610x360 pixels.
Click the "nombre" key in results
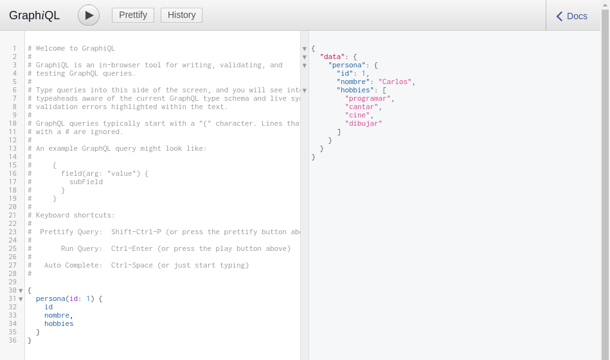point(354,81)
